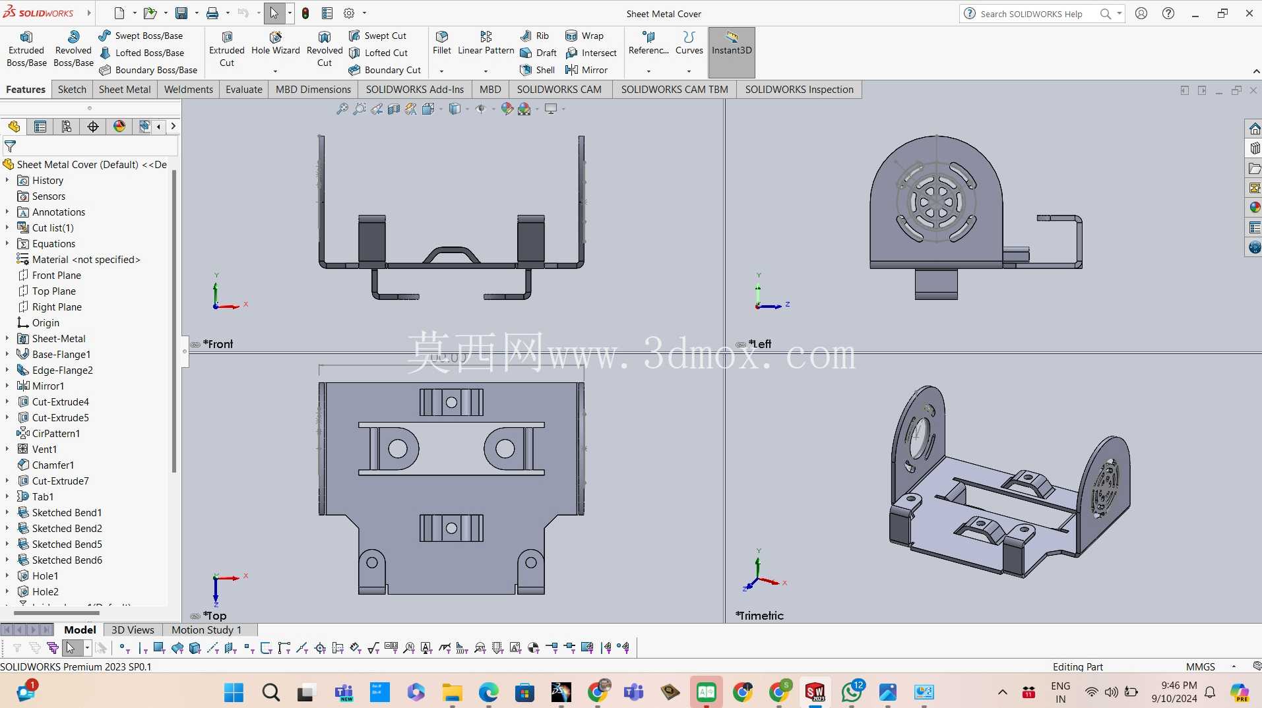Select the Shell feature tool
This screenshot has height=708, width=1262.
538,70
